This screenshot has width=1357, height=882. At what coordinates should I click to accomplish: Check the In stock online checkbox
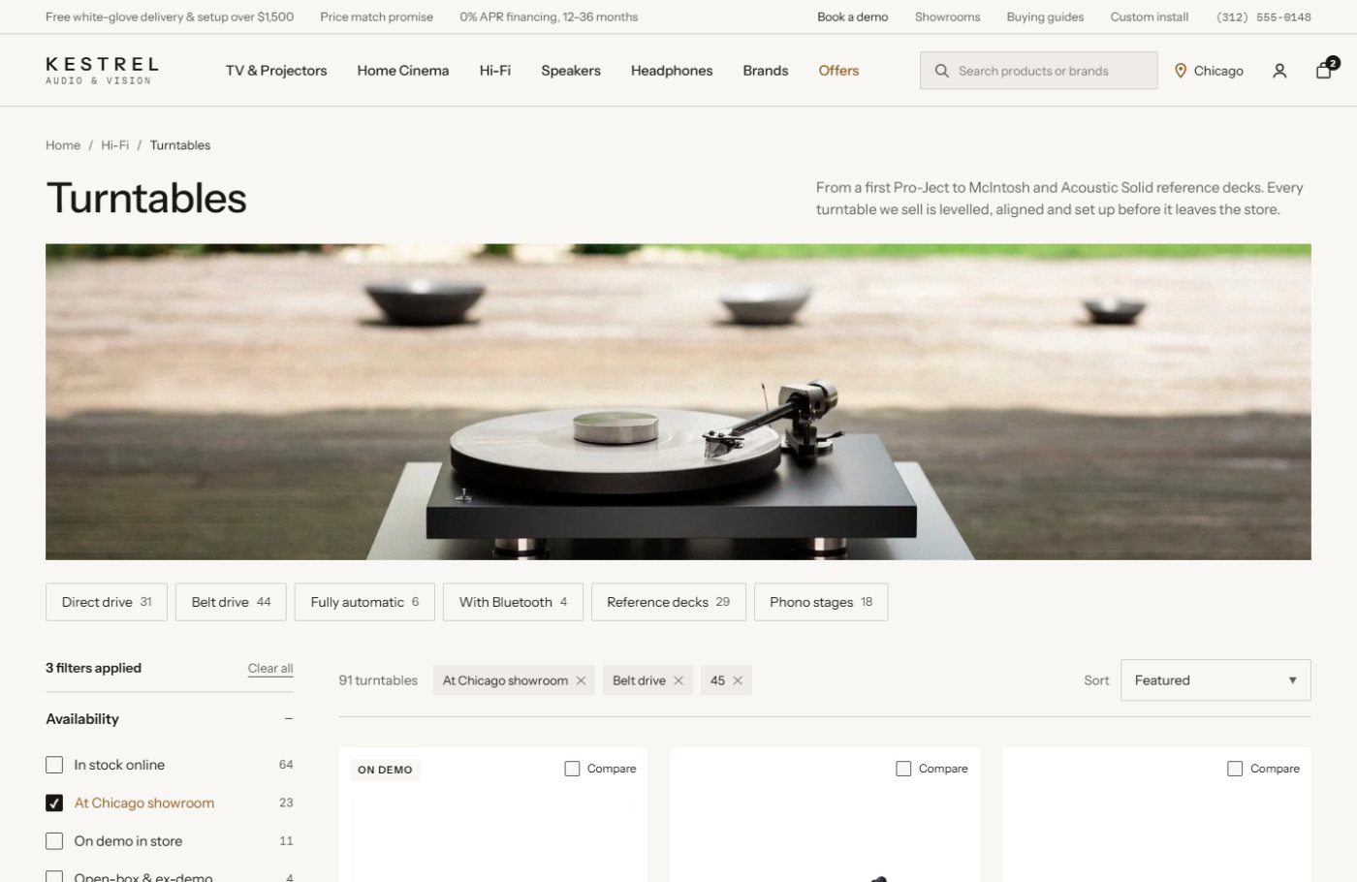[x=54, y=765]
